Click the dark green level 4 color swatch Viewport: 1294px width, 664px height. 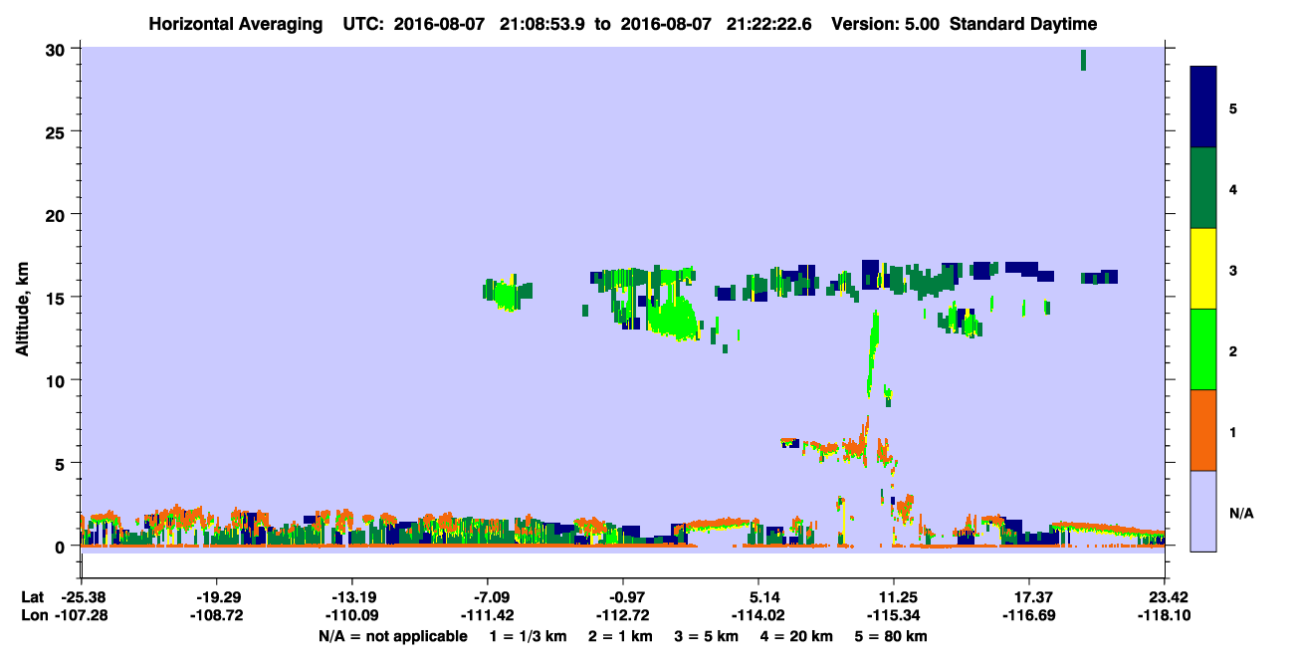click(x=1203, y=188)
